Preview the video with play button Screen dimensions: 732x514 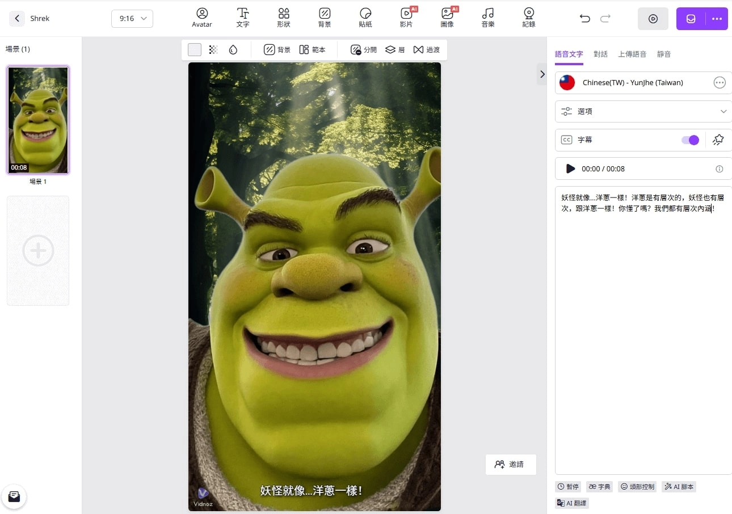(653, 19)
